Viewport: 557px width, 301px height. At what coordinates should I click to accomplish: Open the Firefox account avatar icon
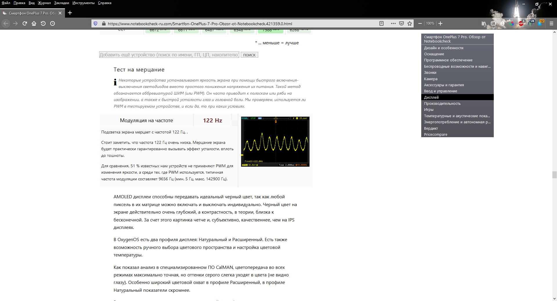[x=502, y=23]
